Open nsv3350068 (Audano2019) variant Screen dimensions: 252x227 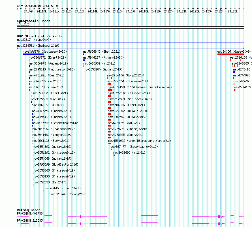[x=52, y=159]
